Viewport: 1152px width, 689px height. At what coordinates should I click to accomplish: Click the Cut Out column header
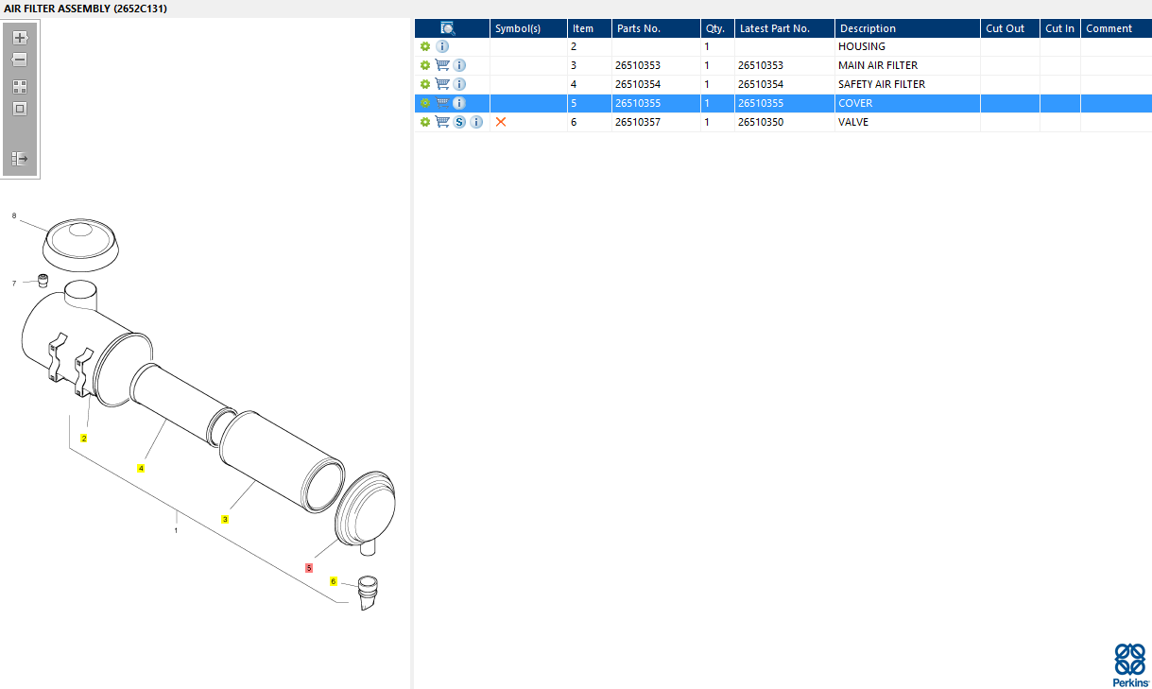click(x=1010, y=28)
